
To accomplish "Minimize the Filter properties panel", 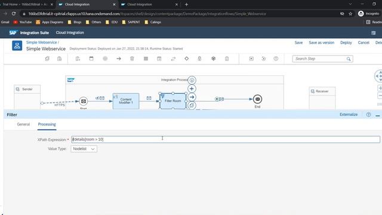I will coord(378,115).
